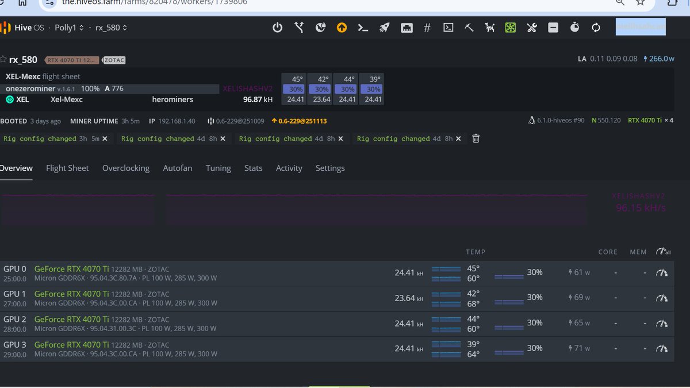Click the highlighted account name in header
The height and width of the screenshot is (388, 690).
point(641,27)
